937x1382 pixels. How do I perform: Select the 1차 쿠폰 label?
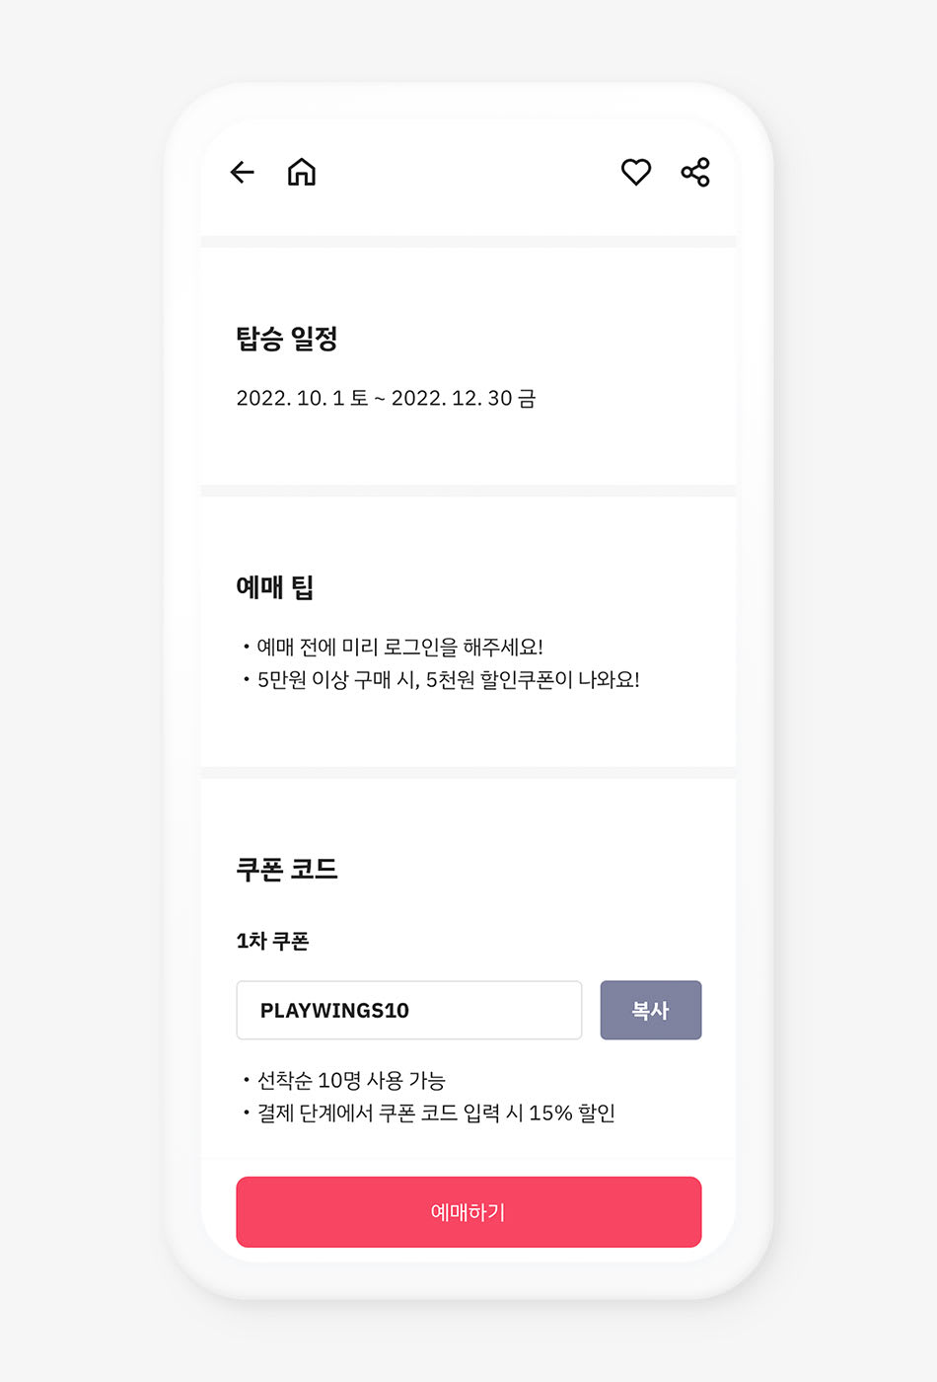[x=272, y=941]
